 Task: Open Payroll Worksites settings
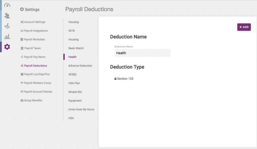click(x=34, y=39)
